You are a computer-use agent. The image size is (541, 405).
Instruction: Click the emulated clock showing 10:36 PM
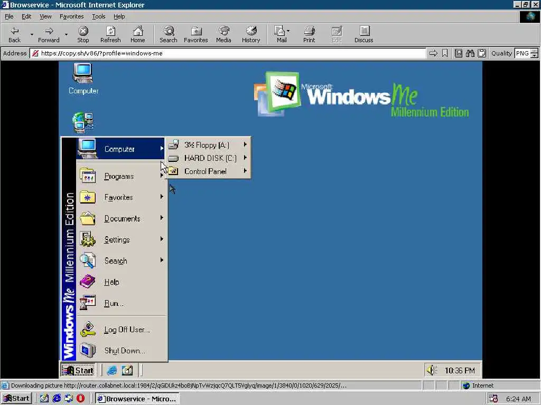pos(460,370)
